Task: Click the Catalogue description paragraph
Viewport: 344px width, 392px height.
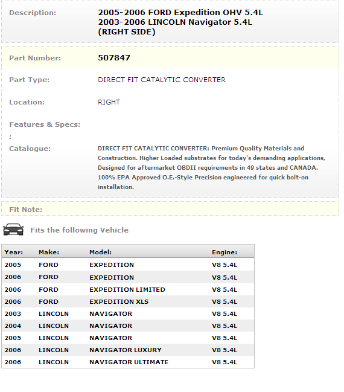Action: coord(211,167)
